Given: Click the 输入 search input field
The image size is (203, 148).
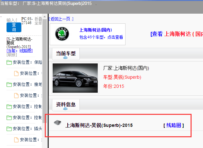Looking at the screenshot, I should 12,20.
